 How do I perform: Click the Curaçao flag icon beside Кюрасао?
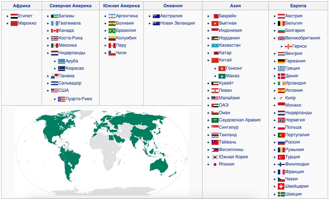[x=62, y=69]
